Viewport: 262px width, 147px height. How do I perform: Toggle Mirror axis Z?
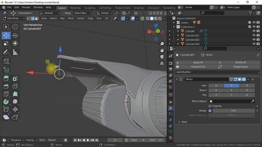tap(247, 85)
